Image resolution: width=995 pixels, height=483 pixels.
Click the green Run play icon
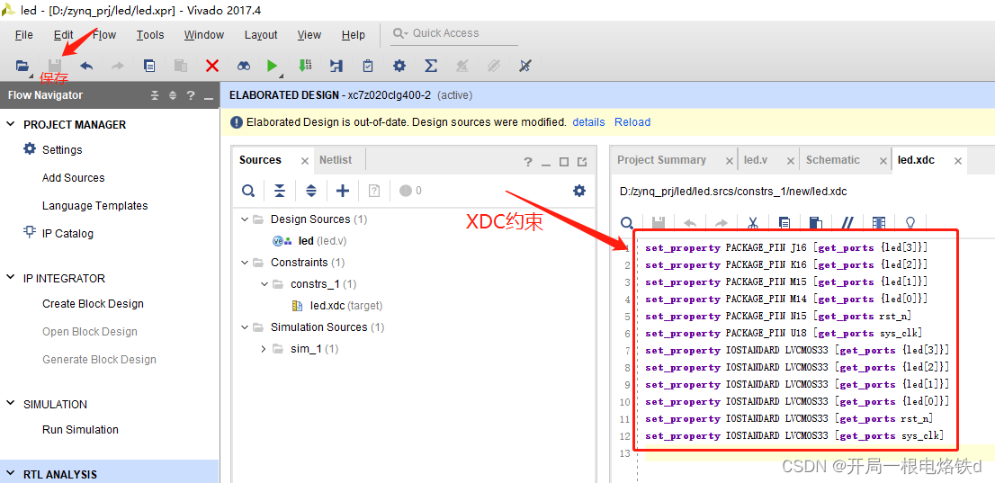(x=273, y=66)
